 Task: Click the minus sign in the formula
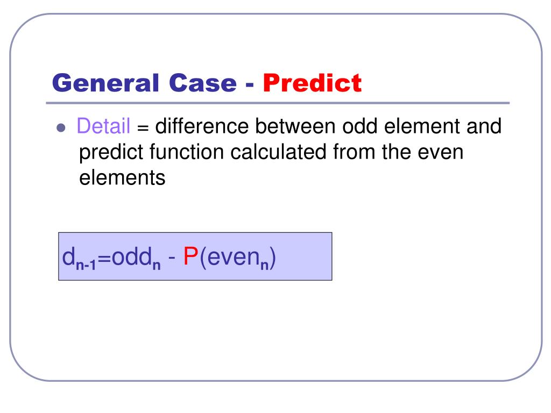pos(172,258)
